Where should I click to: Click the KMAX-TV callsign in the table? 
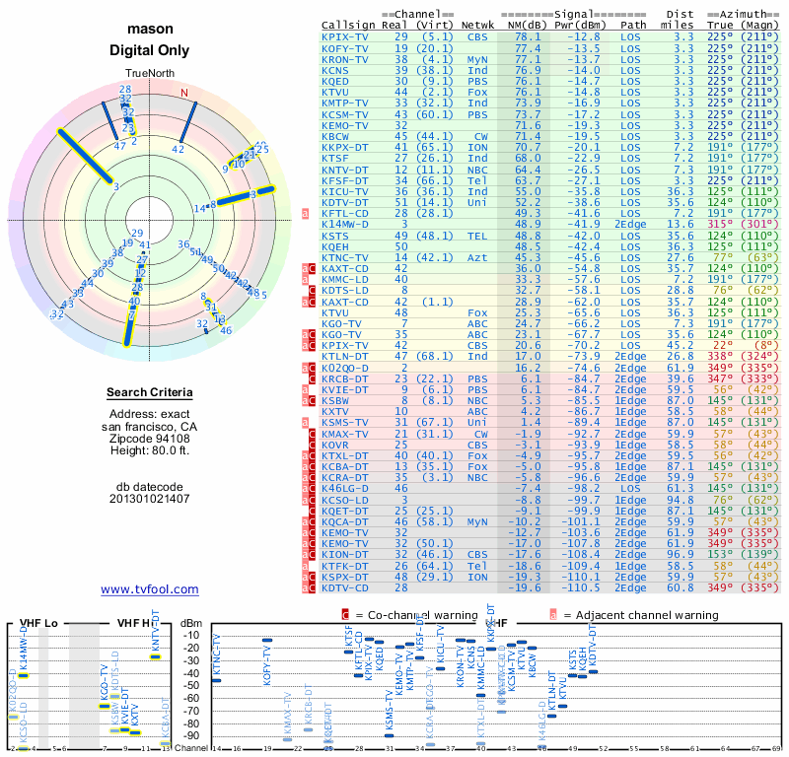(344, 434)
